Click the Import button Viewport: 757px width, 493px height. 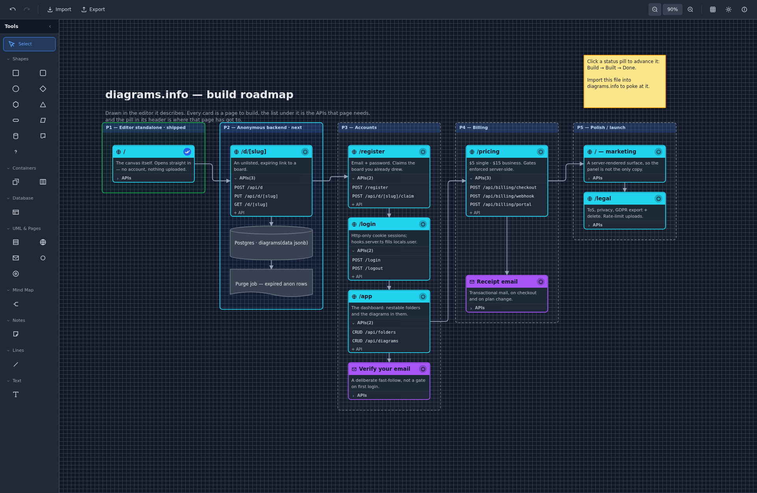59,9
